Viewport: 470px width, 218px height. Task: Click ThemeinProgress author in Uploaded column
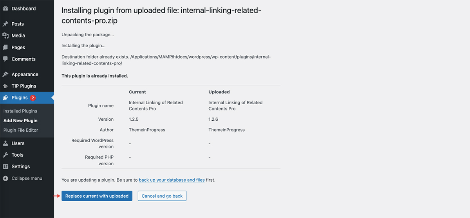click(x=226, y=130)
